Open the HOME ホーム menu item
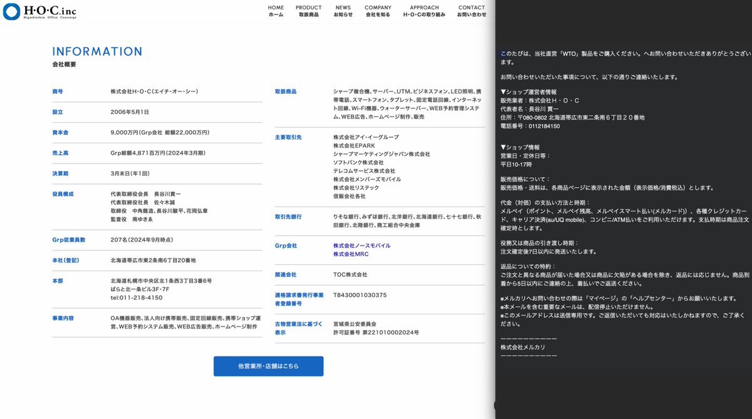This screenshot has height=419, width=752. tap(276, 11)
